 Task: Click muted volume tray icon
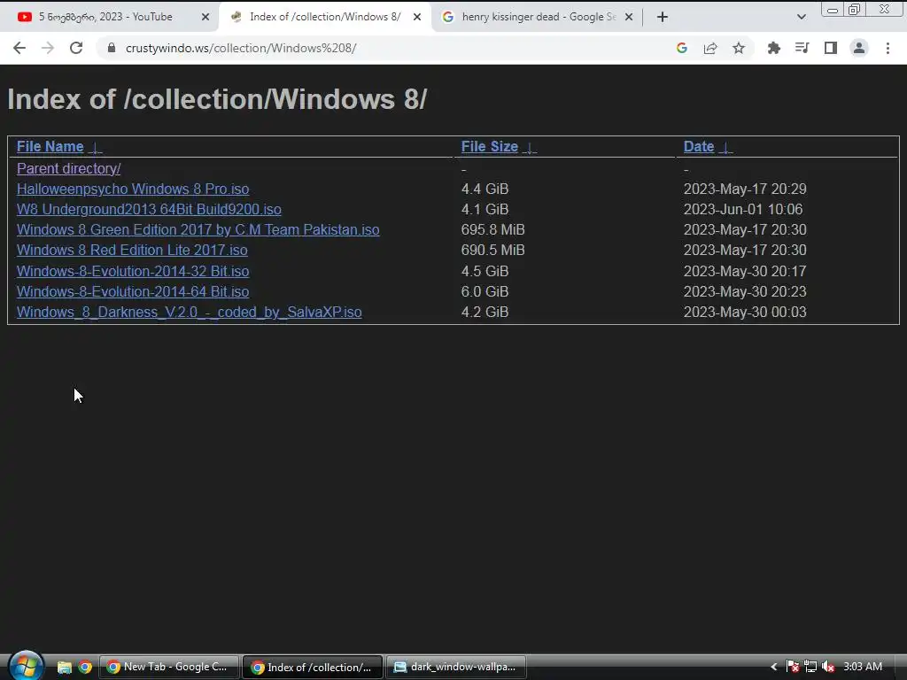point(828,667)
